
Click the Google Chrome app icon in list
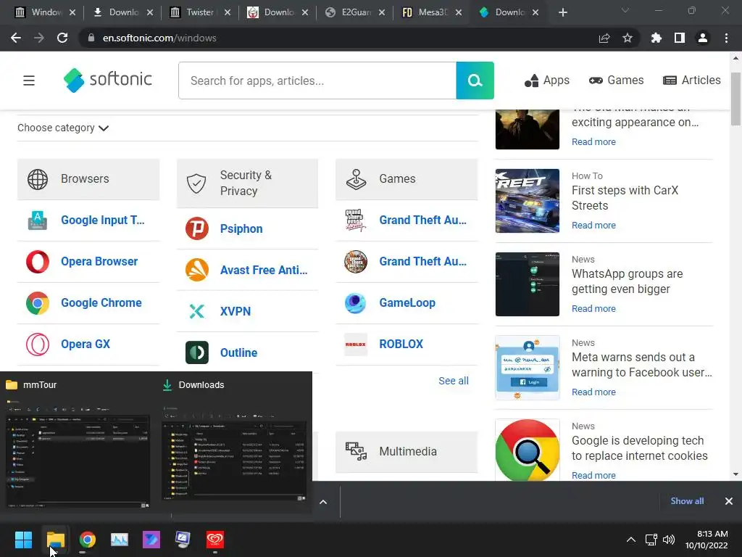tap(38, 303)
